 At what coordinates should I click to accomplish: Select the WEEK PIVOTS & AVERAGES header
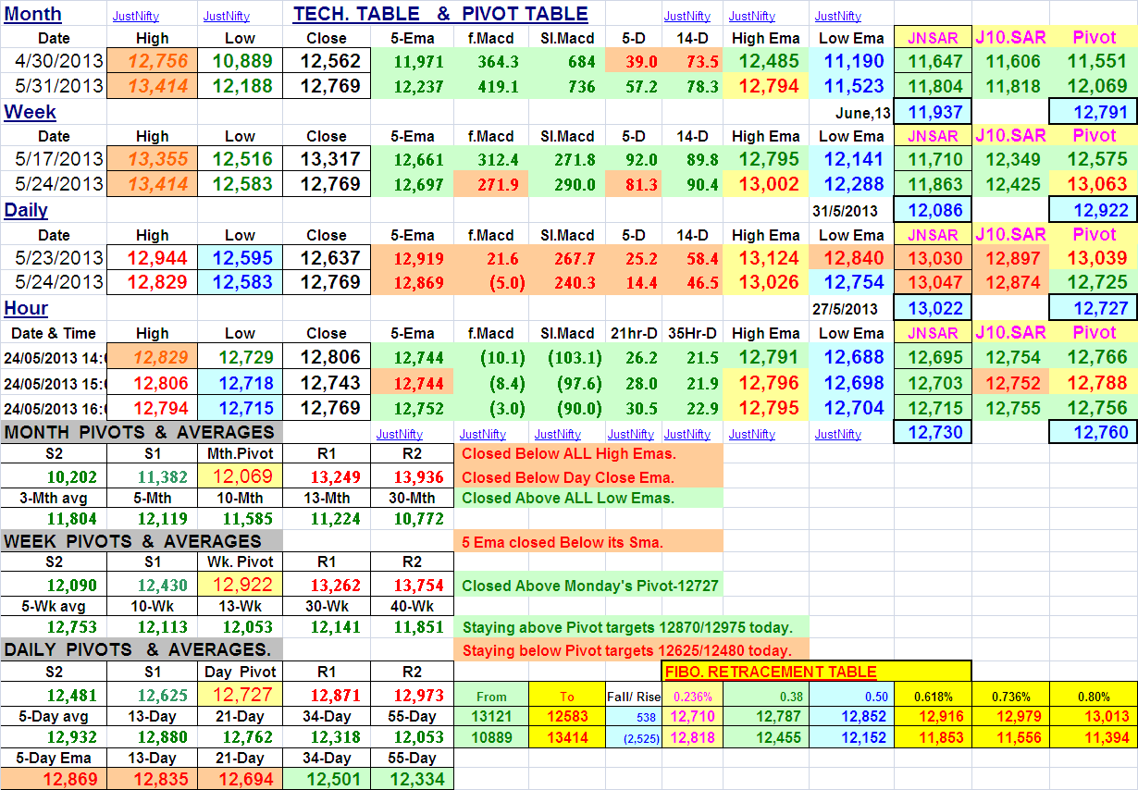pos(142,541)
